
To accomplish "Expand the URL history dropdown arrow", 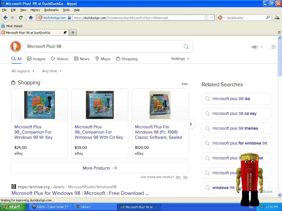I will pos(212,18).
